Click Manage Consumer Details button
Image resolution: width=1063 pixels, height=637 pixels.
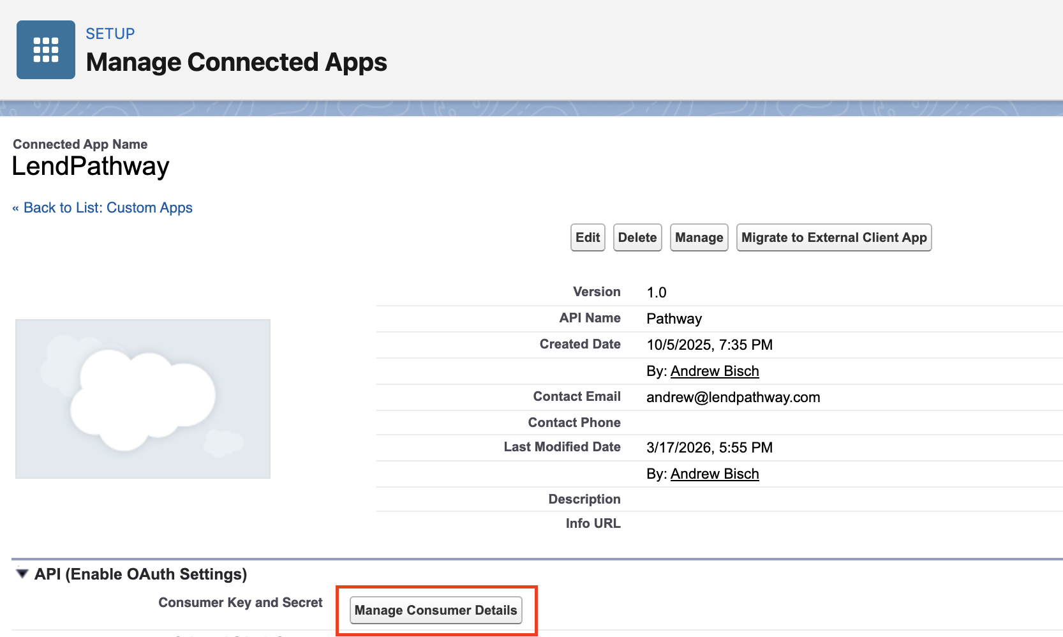pos(436,610)
